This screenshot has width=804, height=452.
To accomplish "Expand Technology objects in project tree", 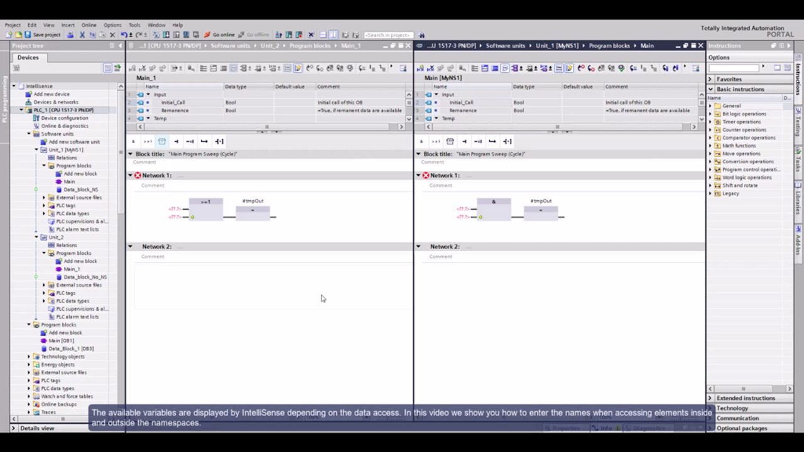I will tap(29, 357).
